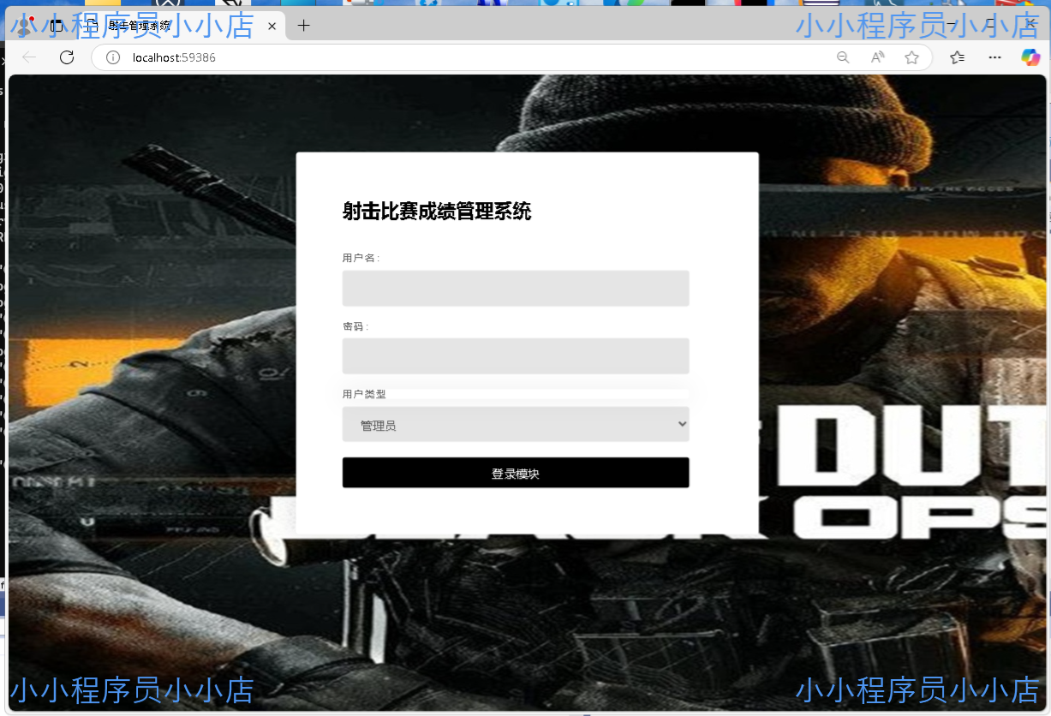Add this page to favorites with star icon

coord(911,57)
